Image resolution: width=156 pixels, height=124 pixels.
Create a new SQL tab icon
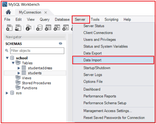[9, 28]
